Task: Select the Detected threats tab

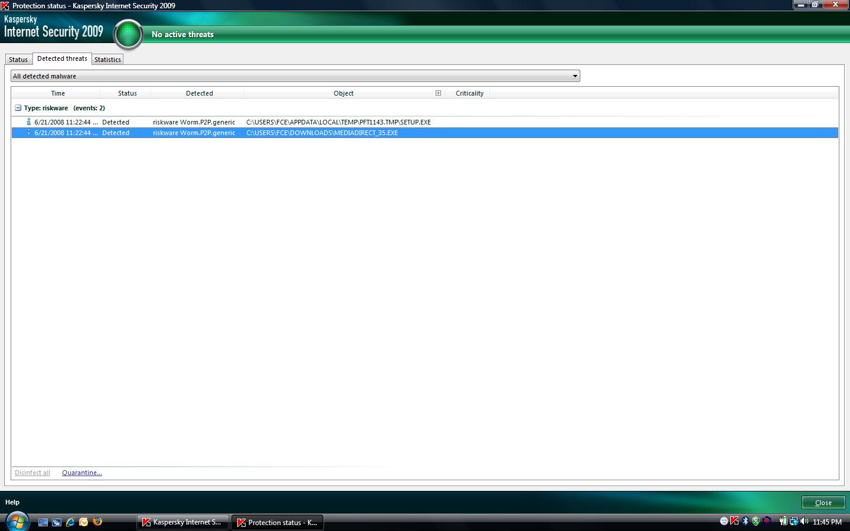Action: 62,58
